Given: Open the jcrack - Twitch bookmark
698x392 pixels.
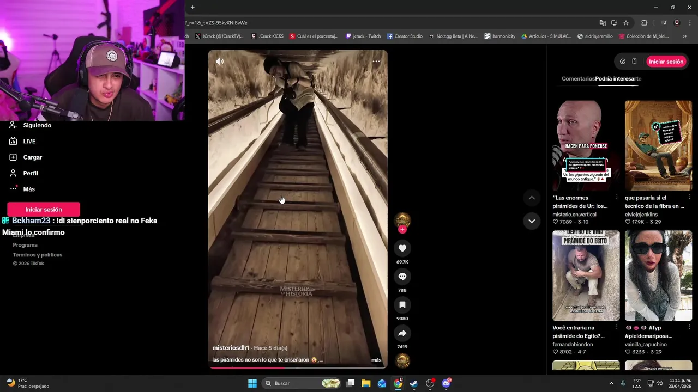Looking at the screenshot, I should [363, 36].
